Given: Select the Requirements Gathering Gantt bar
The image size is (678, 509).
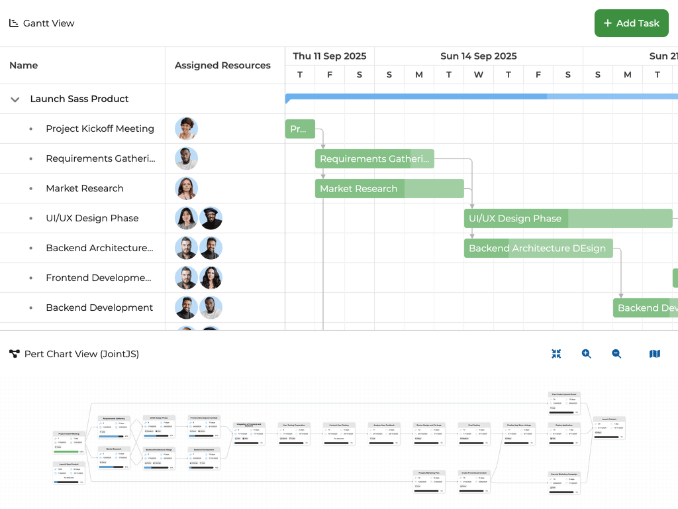Looking at the screenshot, I should 374,158.
